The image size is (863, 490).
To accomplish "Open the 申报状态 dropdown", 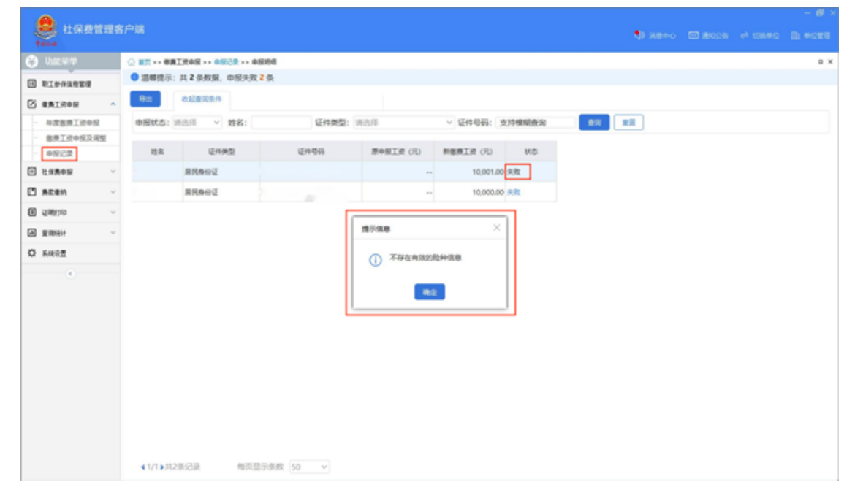I will click(x=197, y=123).
